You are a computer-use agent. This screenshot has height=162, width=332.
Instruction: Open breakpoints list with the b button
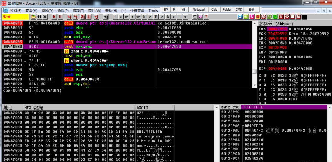coord(168,17)
